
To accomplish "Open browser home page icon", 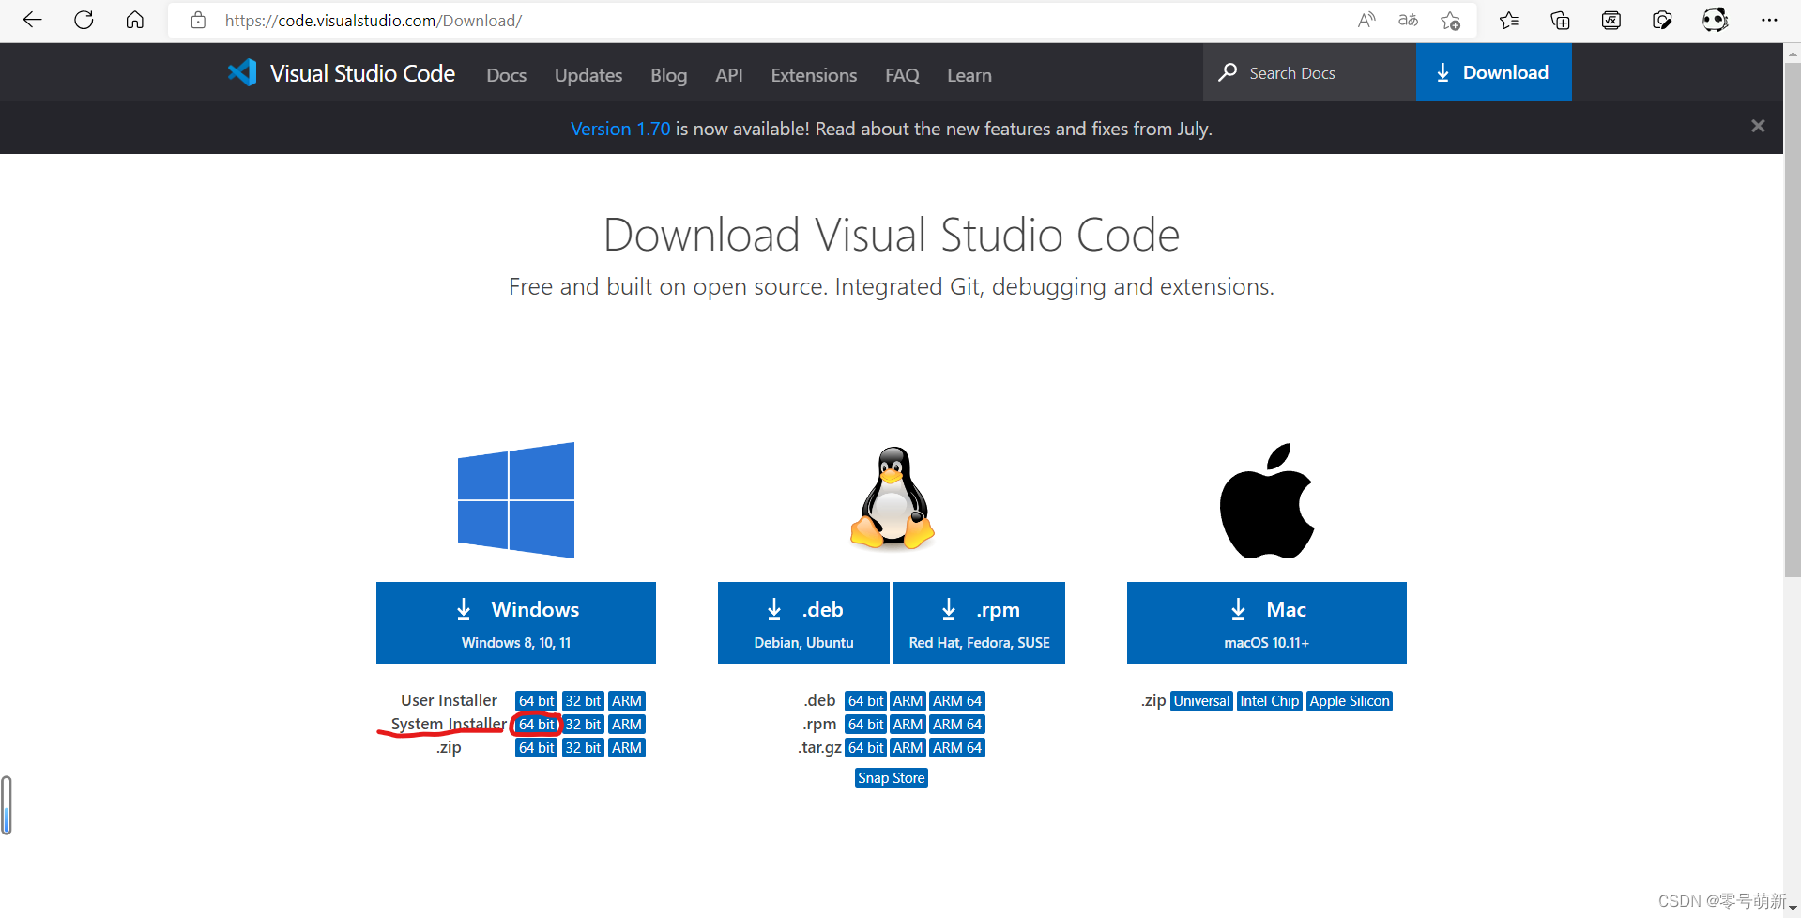I will click(x=135, y=20).
